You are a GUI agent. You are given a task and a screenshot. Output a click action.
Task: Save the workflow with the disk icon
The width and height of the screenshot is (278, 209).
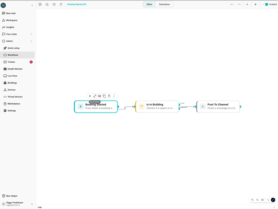(47, 4)
